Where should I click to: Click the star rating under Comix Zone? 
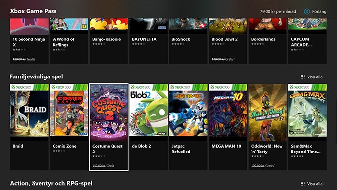tap(59, 151)
